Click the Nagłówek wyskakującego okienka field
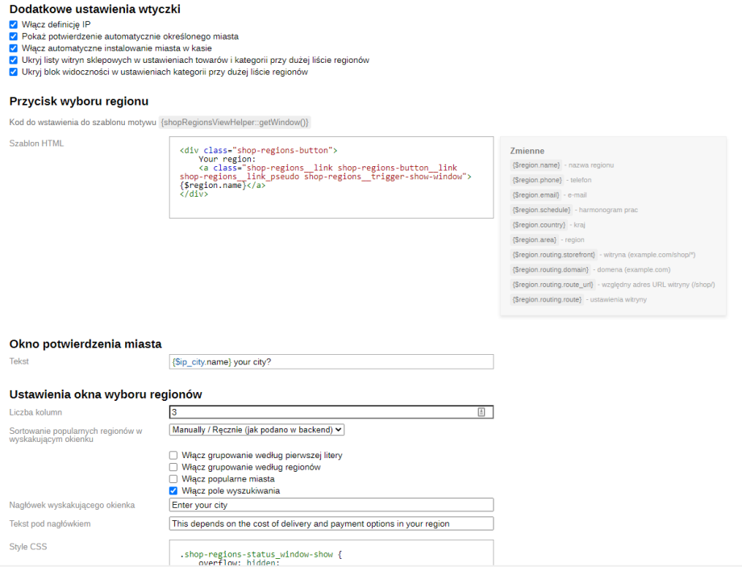 click(331, 505)
